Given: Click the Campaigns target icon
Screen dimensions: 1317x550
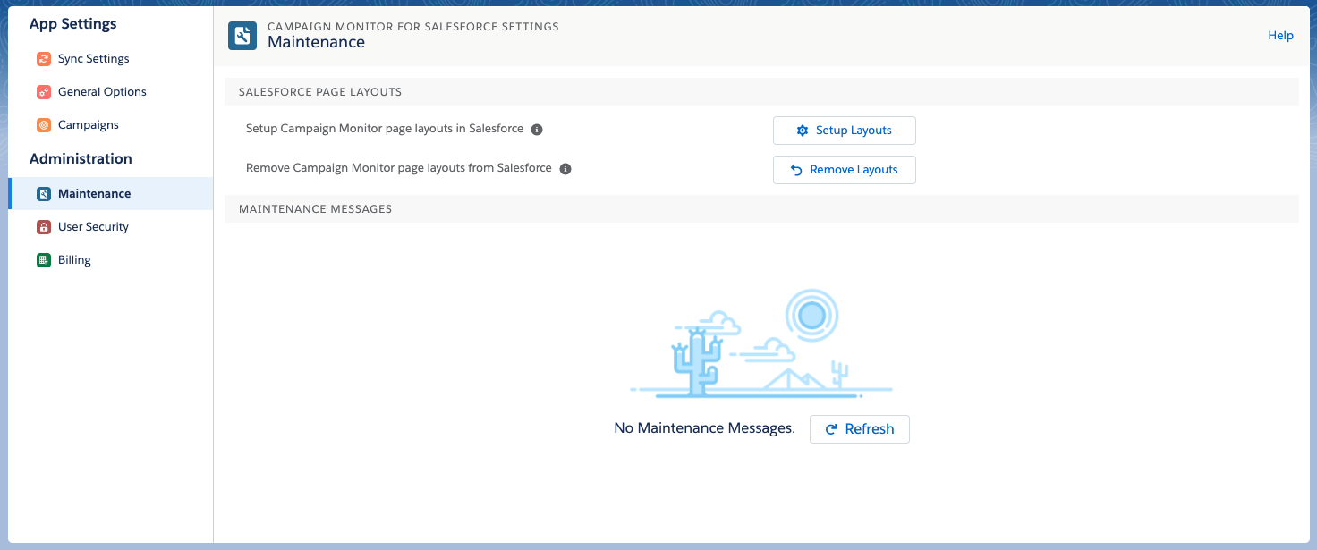Looking at the screenshot, I should [x=44, y=125].
